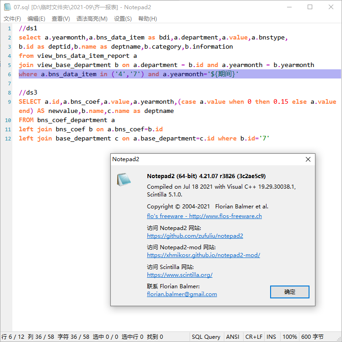Open the 语法高亮(M) menu
This screenshot has width=342, height=342.
coord(92,19)
